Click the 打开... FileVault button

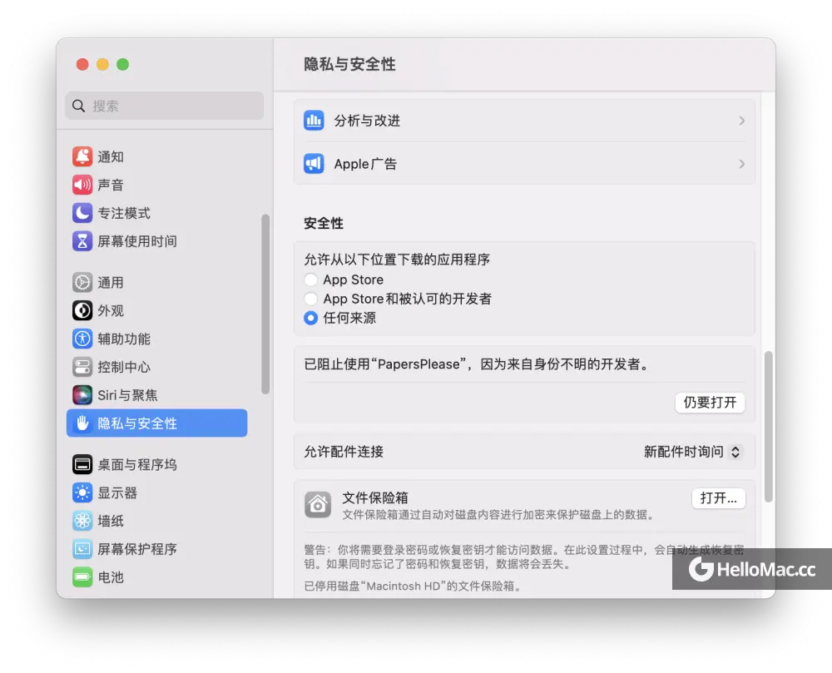(x=719, y=498)
